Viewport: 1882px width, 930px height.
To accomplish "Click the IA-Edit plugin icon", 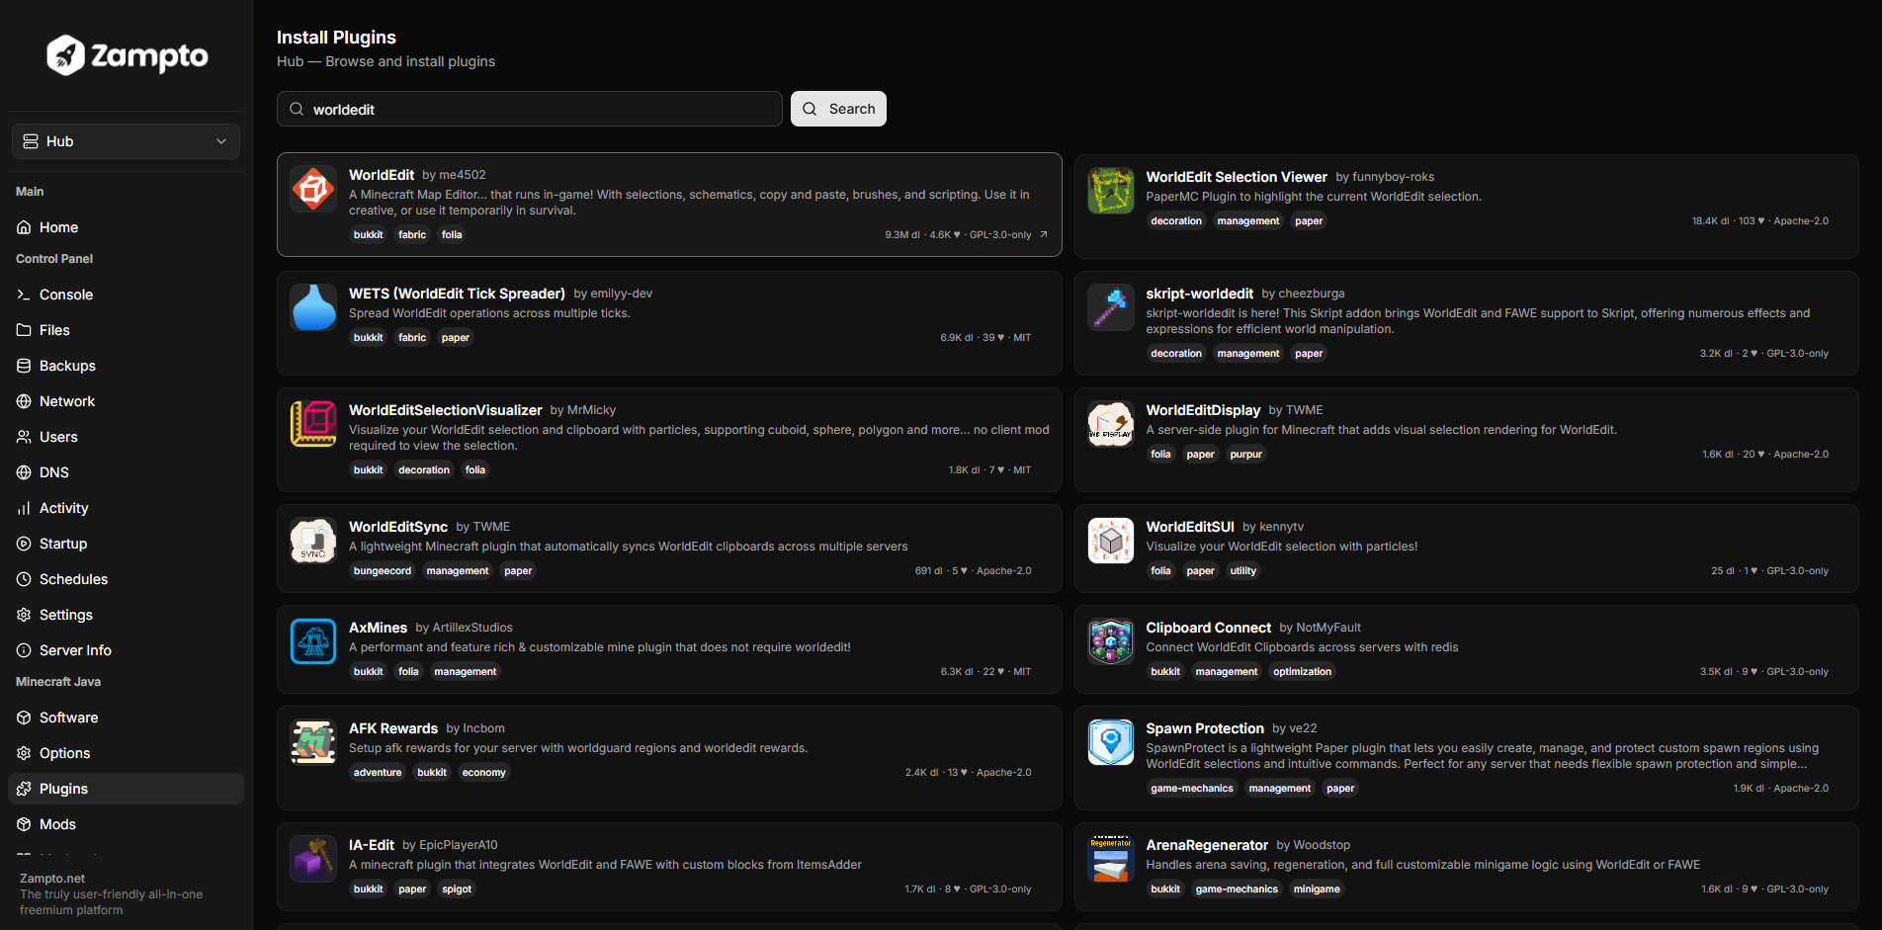I will tap(313, 859).
